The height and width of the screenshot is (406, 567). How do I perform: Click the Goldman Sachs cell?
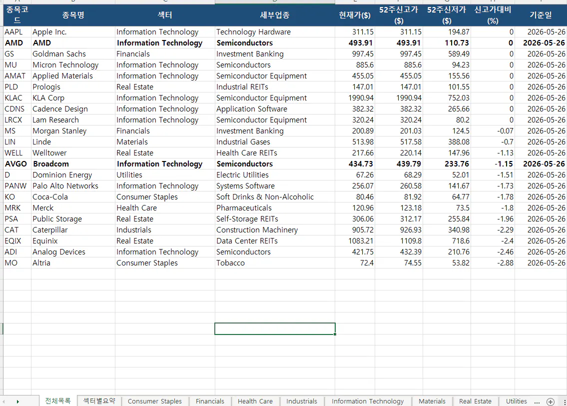coord(73,54)
